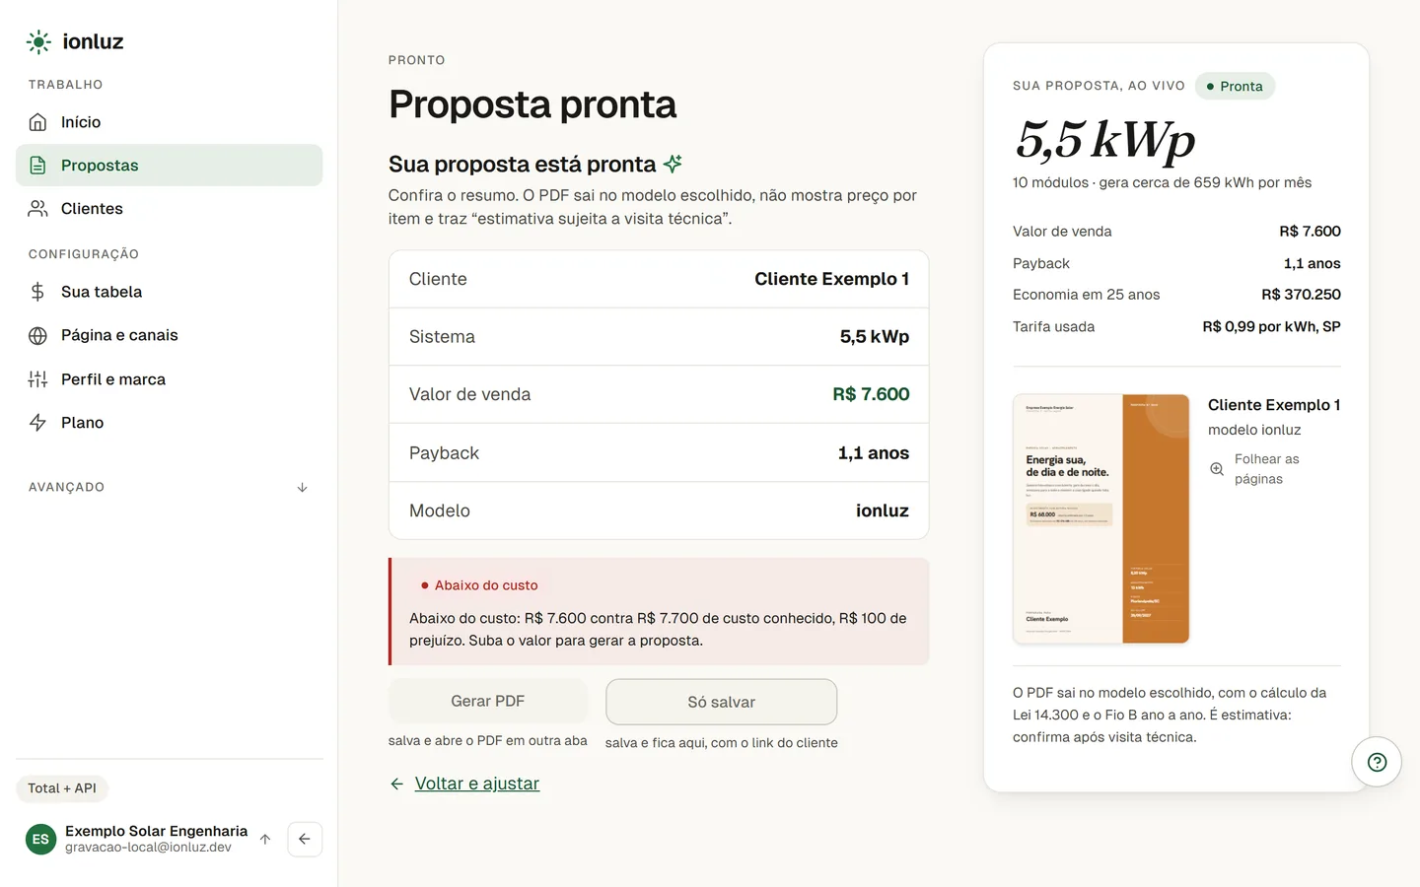Click the 1,1 anos payback in live panel
Screen dimensions: 1420x887
[x=1312, y=263]
